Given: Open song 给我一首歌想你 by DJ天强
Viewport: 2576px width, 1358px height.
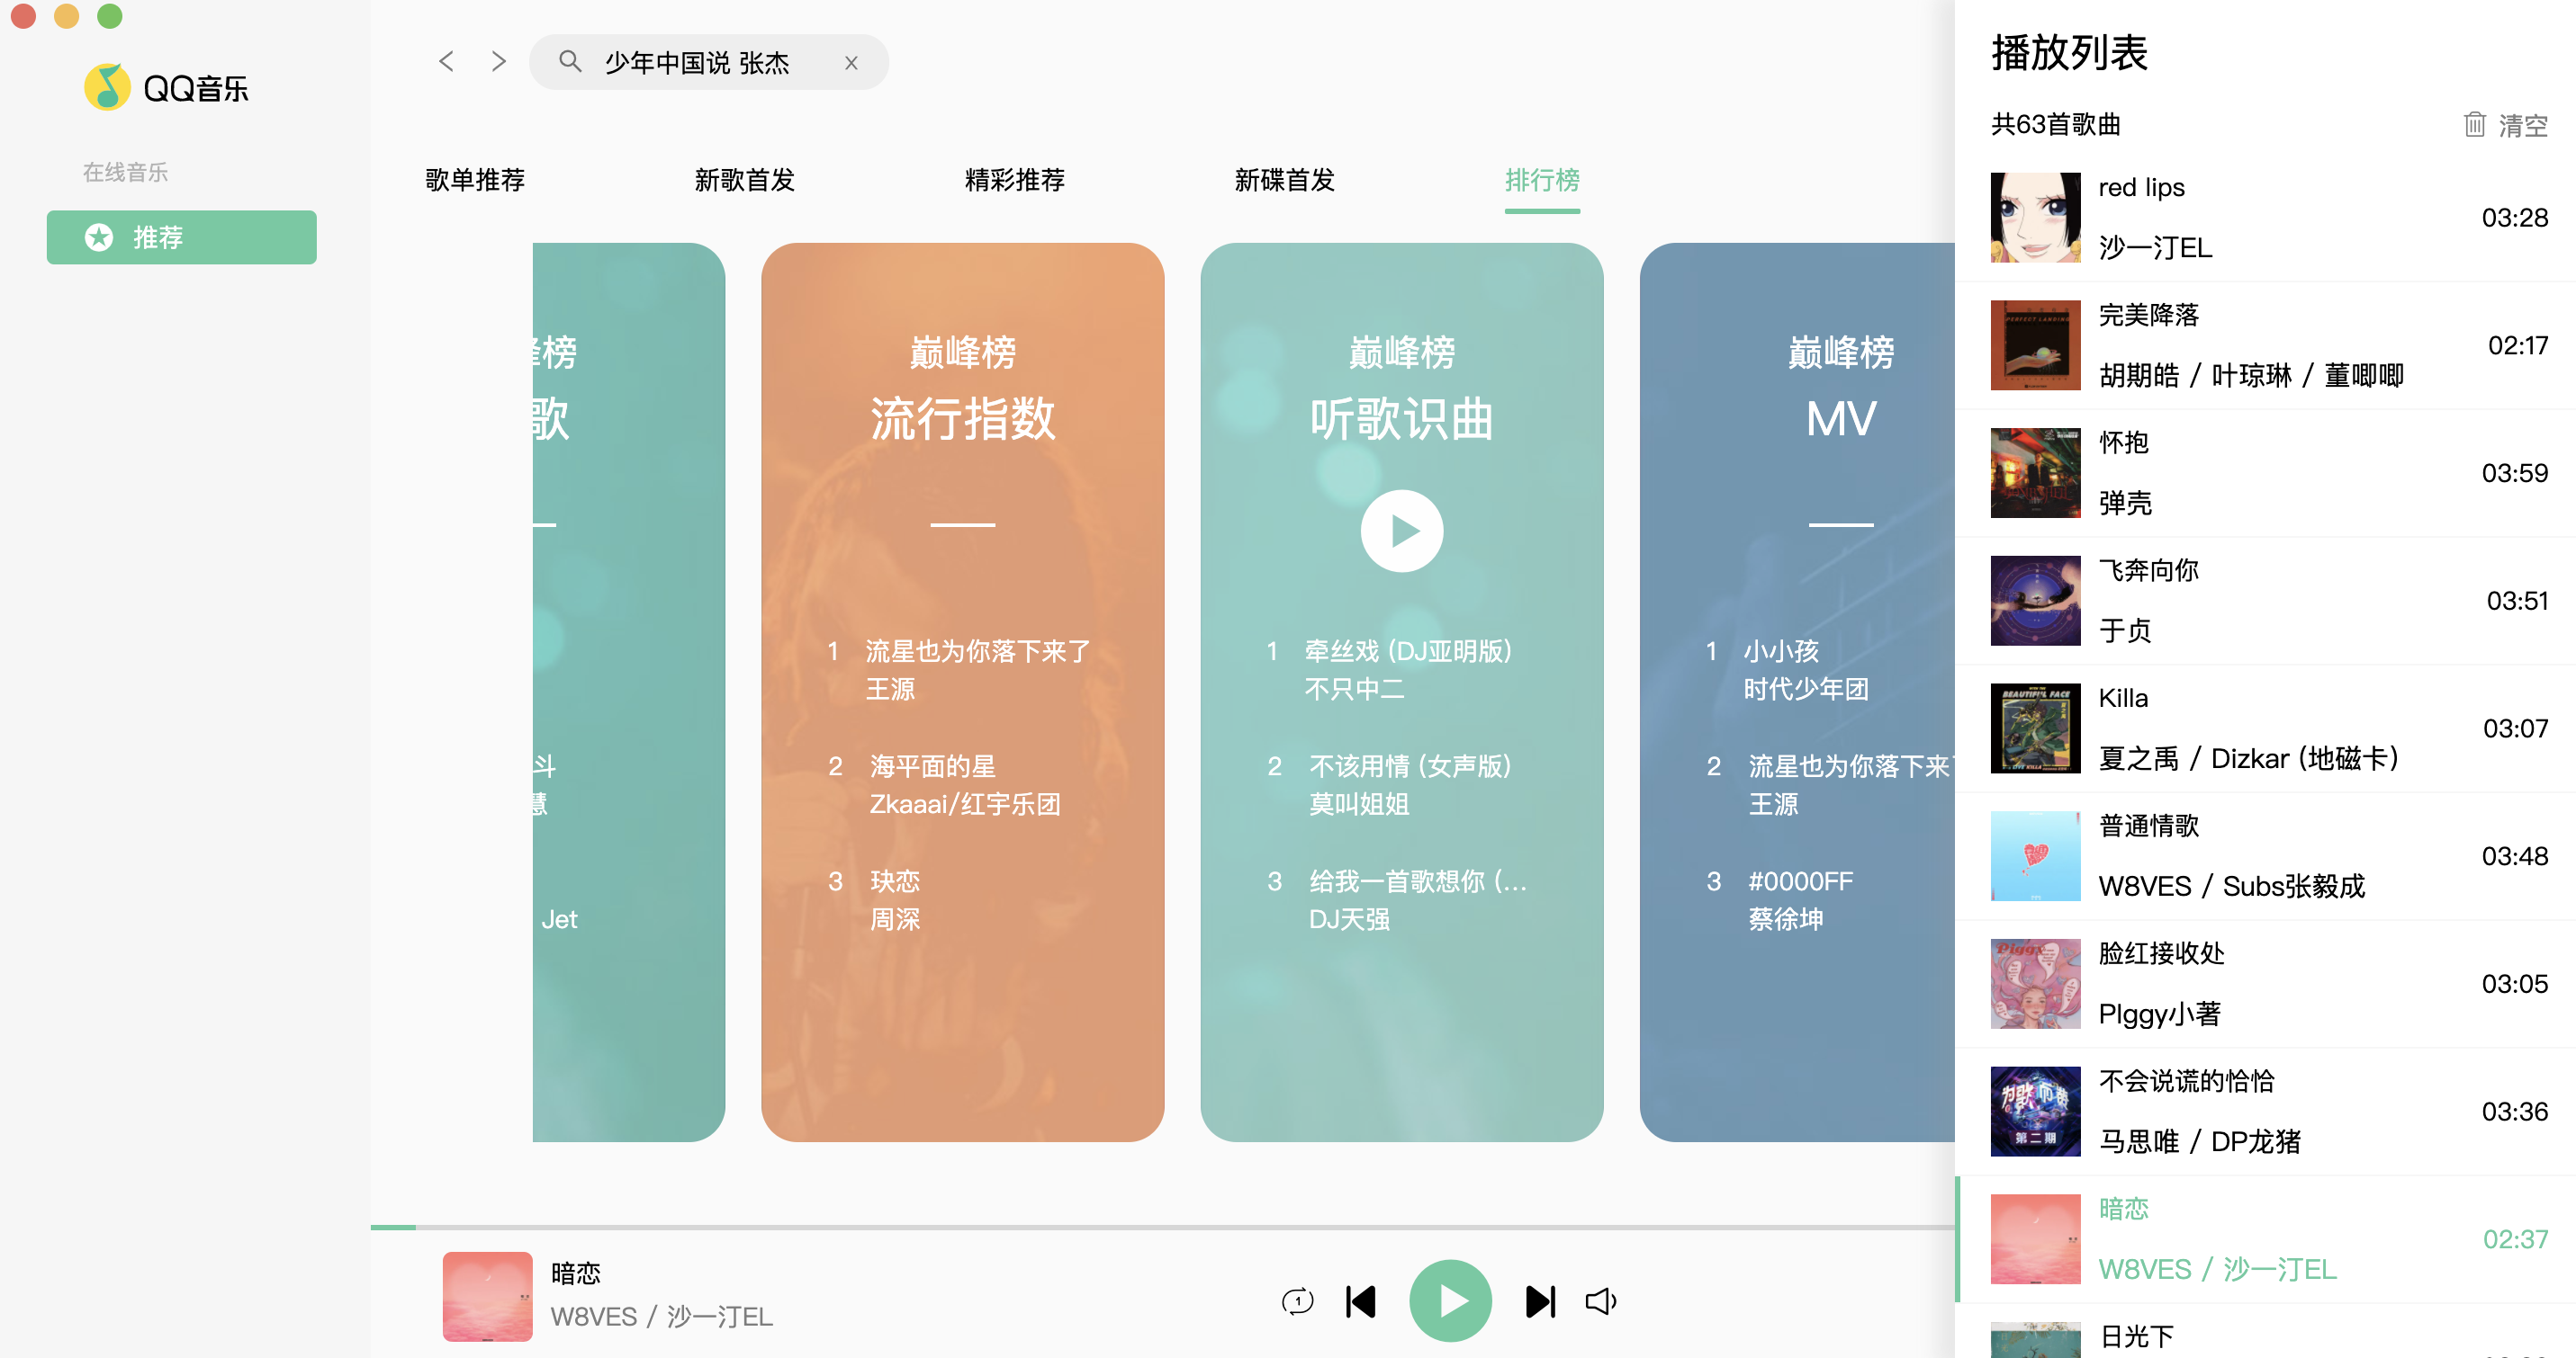Looking at the screenshot, I should tap(1417, 881).
